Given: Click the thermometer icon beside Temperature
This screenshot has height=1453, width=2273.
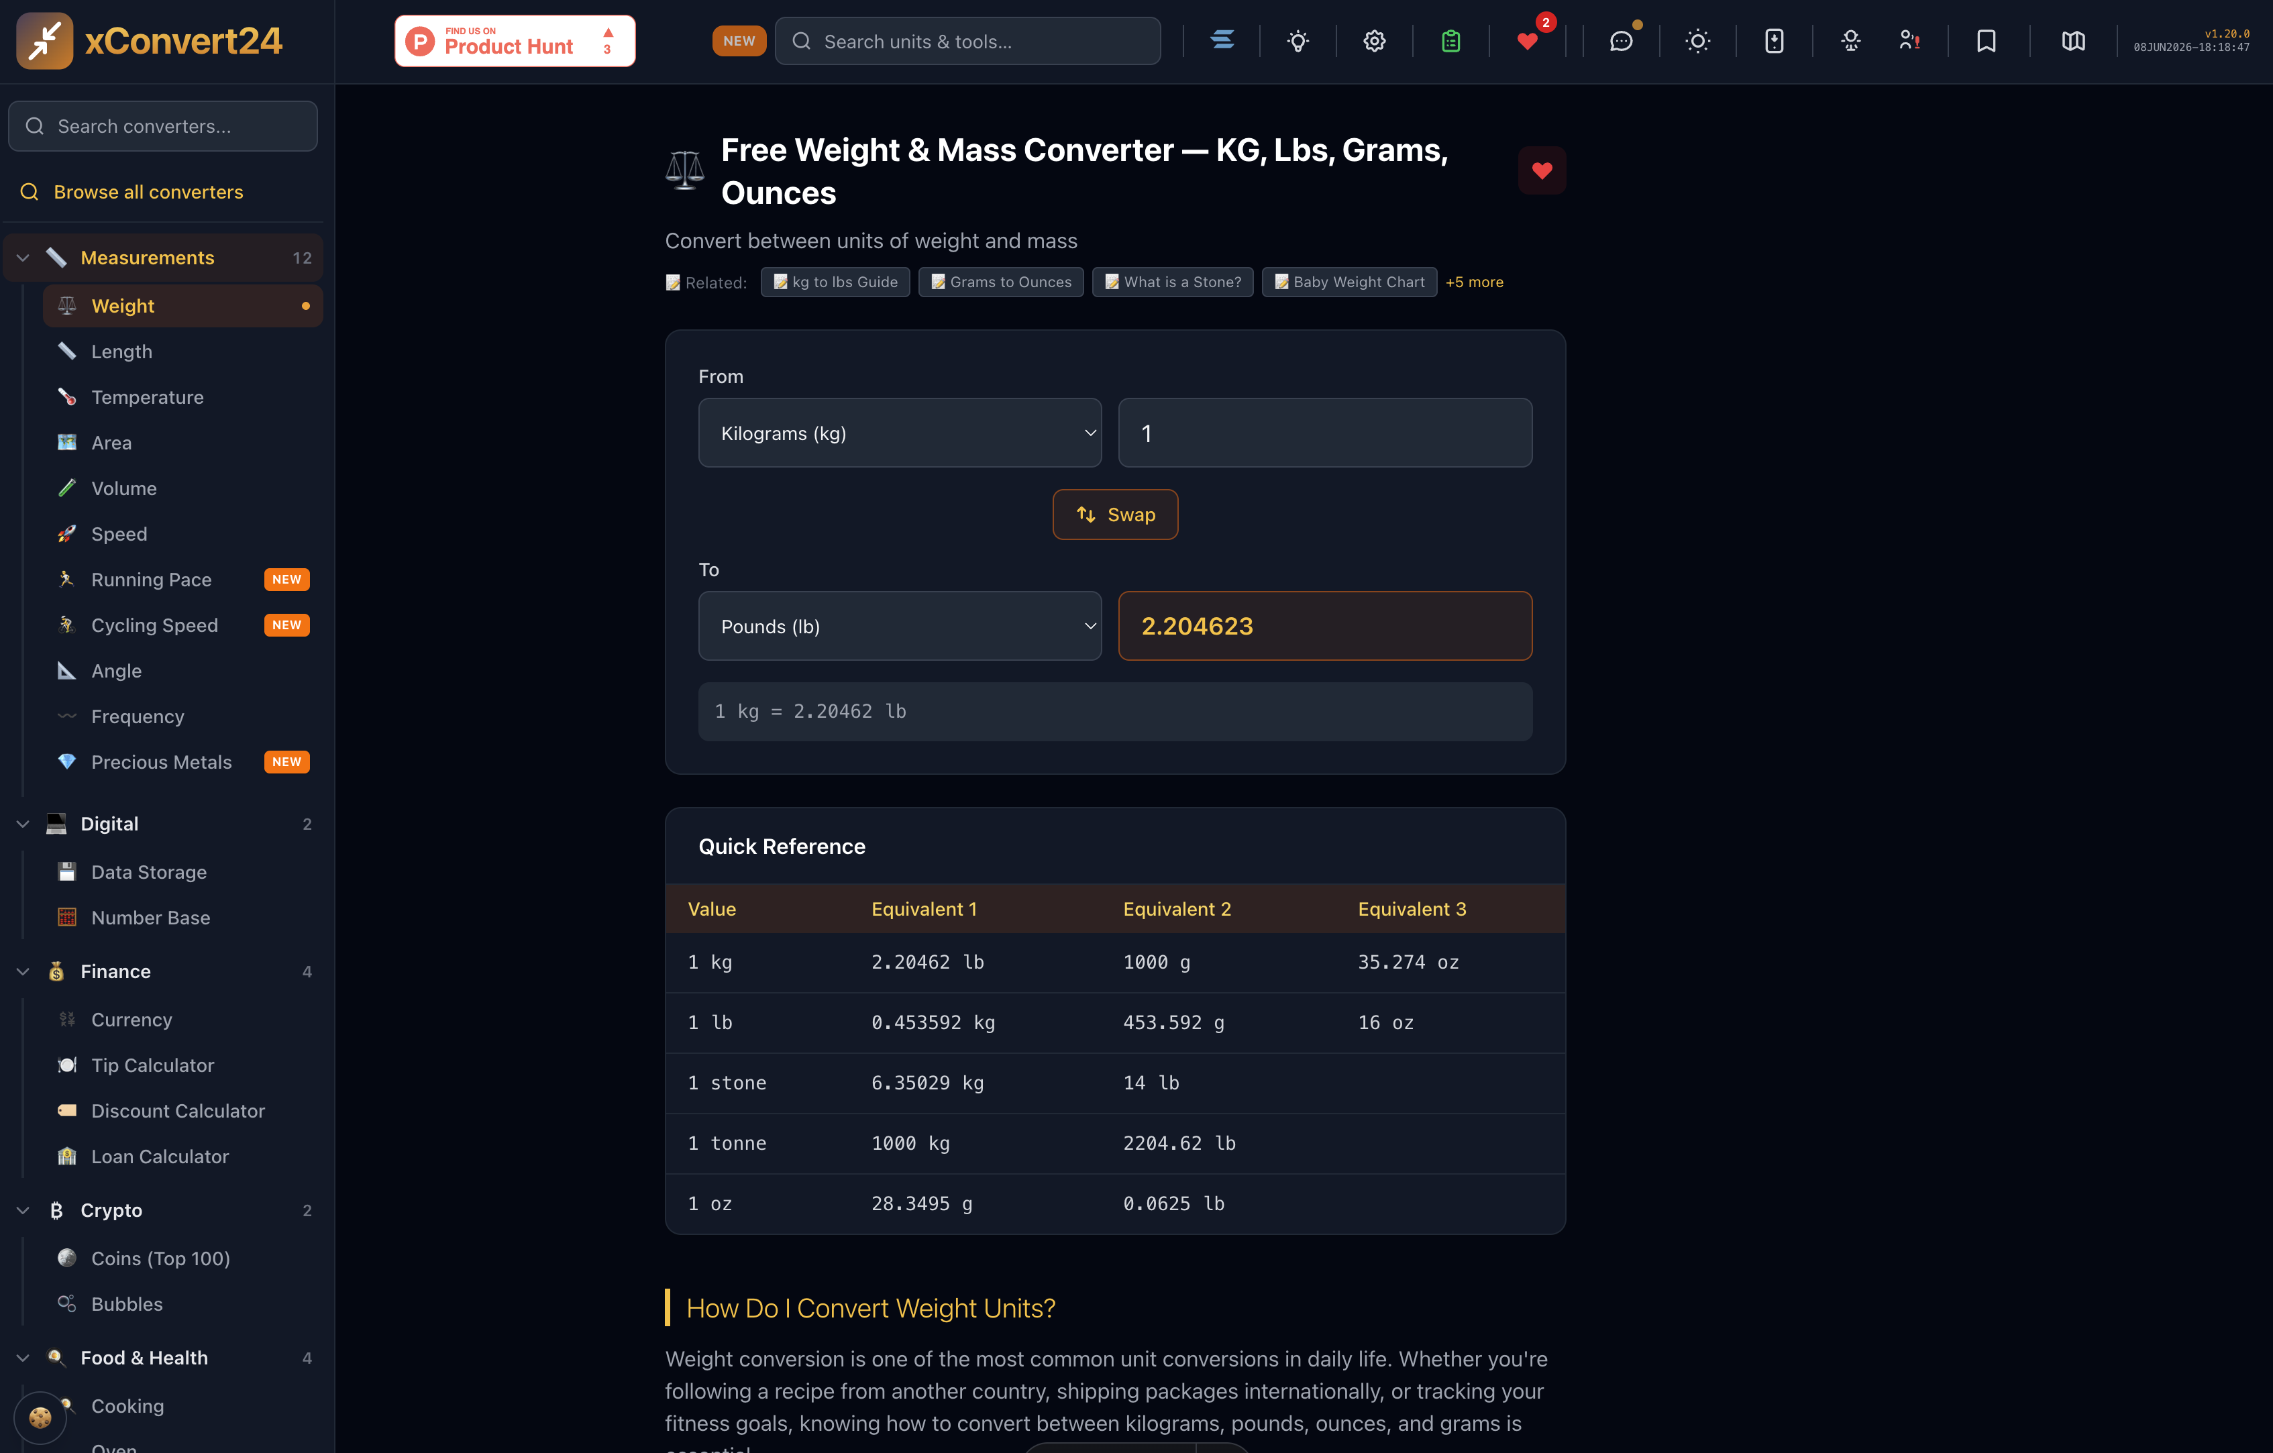Looking at the screenshot, I should pyautogui.click(x=67, y=396).
